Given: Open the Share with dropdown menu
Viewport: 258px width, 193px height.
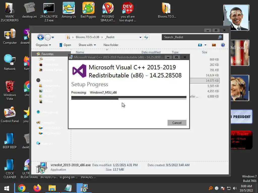Looking at the screenshot, I should click(87, 45).
